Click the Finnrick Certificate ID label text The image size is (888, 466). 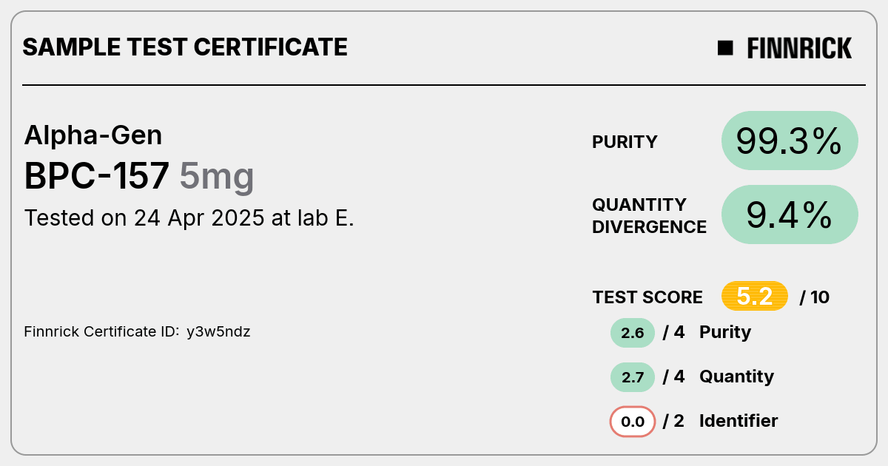click(101, 332)
